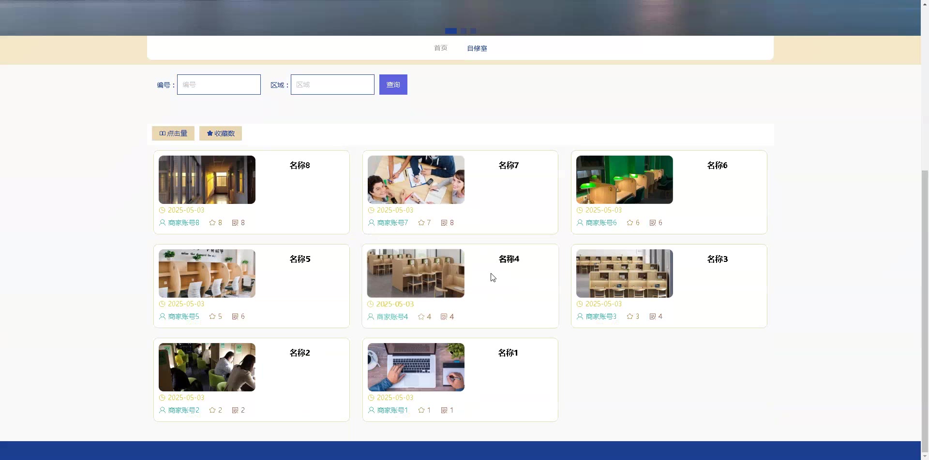Click the 商家账号7 merchant name
The height and width of the screenshot is (460, 929).
tap(392, 223)
